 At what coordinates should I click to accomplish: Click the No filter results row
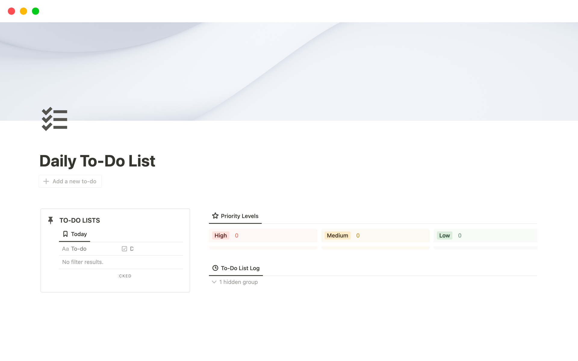coord(82,262)
